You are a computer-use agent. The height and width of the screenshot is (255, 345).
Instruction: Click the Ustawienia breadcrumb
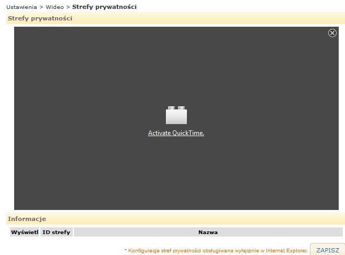pos(21,7)
